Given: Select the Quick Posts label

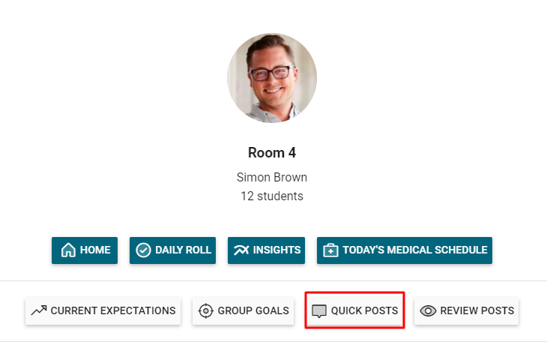Looking at the screenshot, I should coord(364,310).
